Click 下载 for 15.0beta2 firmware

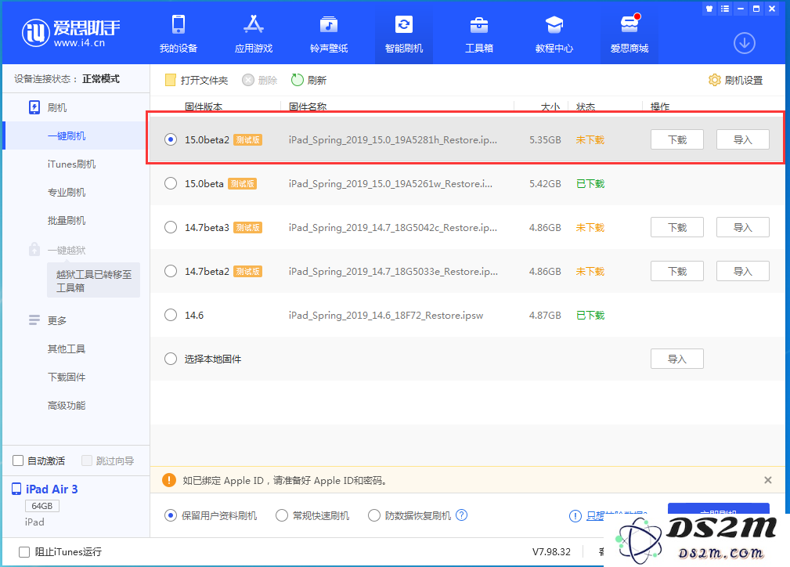(x=677, y=139)
